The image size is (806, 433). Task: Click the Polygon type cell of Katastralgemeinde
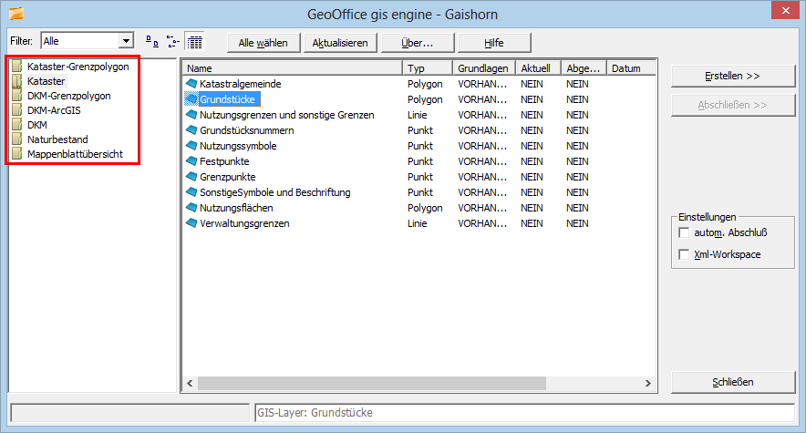[x=425, y=84]
